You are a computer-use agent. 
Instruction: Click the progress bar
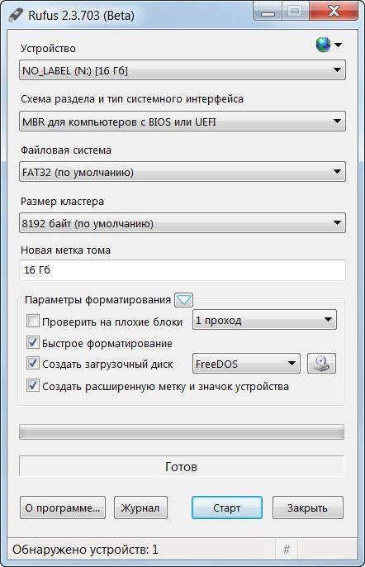pos(182,432)
